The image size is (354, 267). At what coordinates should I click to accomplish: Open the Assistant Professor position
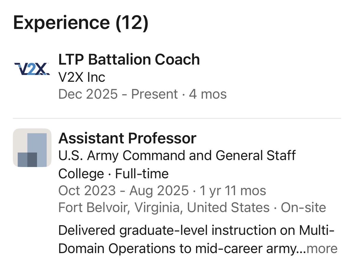click(x=127, y=138)
